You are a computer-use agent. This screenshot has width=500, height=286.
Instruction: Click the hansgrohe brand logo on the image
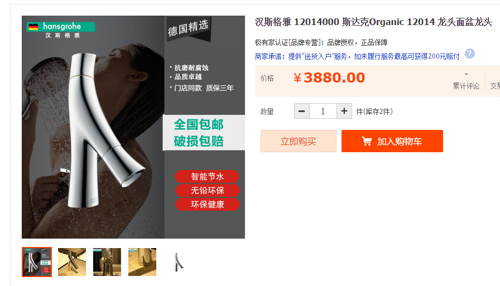[x=61, y=30]
